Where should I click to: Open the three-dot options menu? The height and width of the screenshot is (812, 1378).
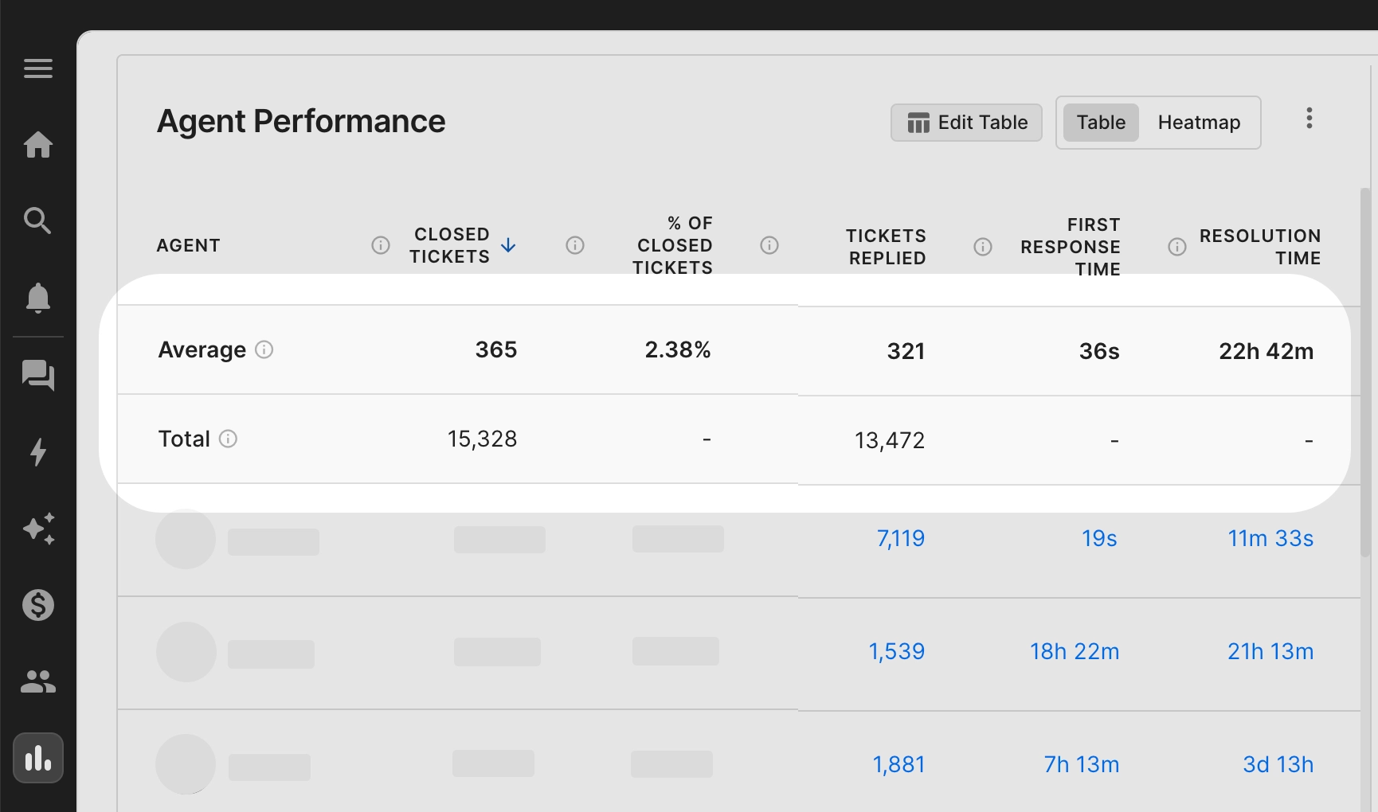(1309, 118)
